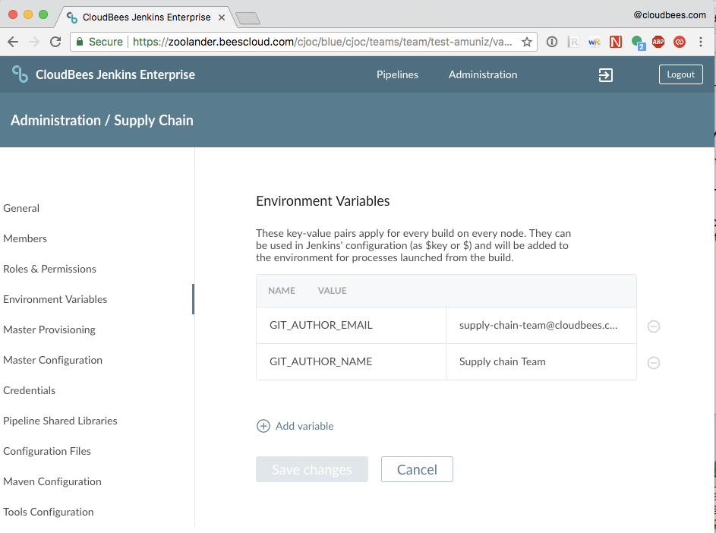Open Tools Configuration settings

tap(49, 512)
